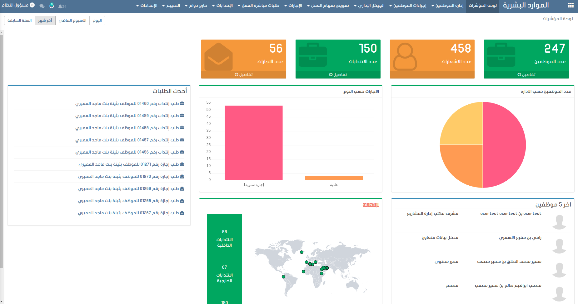The height and width of the screenshot is (304, 578).
Task: Click the person icon on the 458 notices card
Action: click(x=405, y=57)
